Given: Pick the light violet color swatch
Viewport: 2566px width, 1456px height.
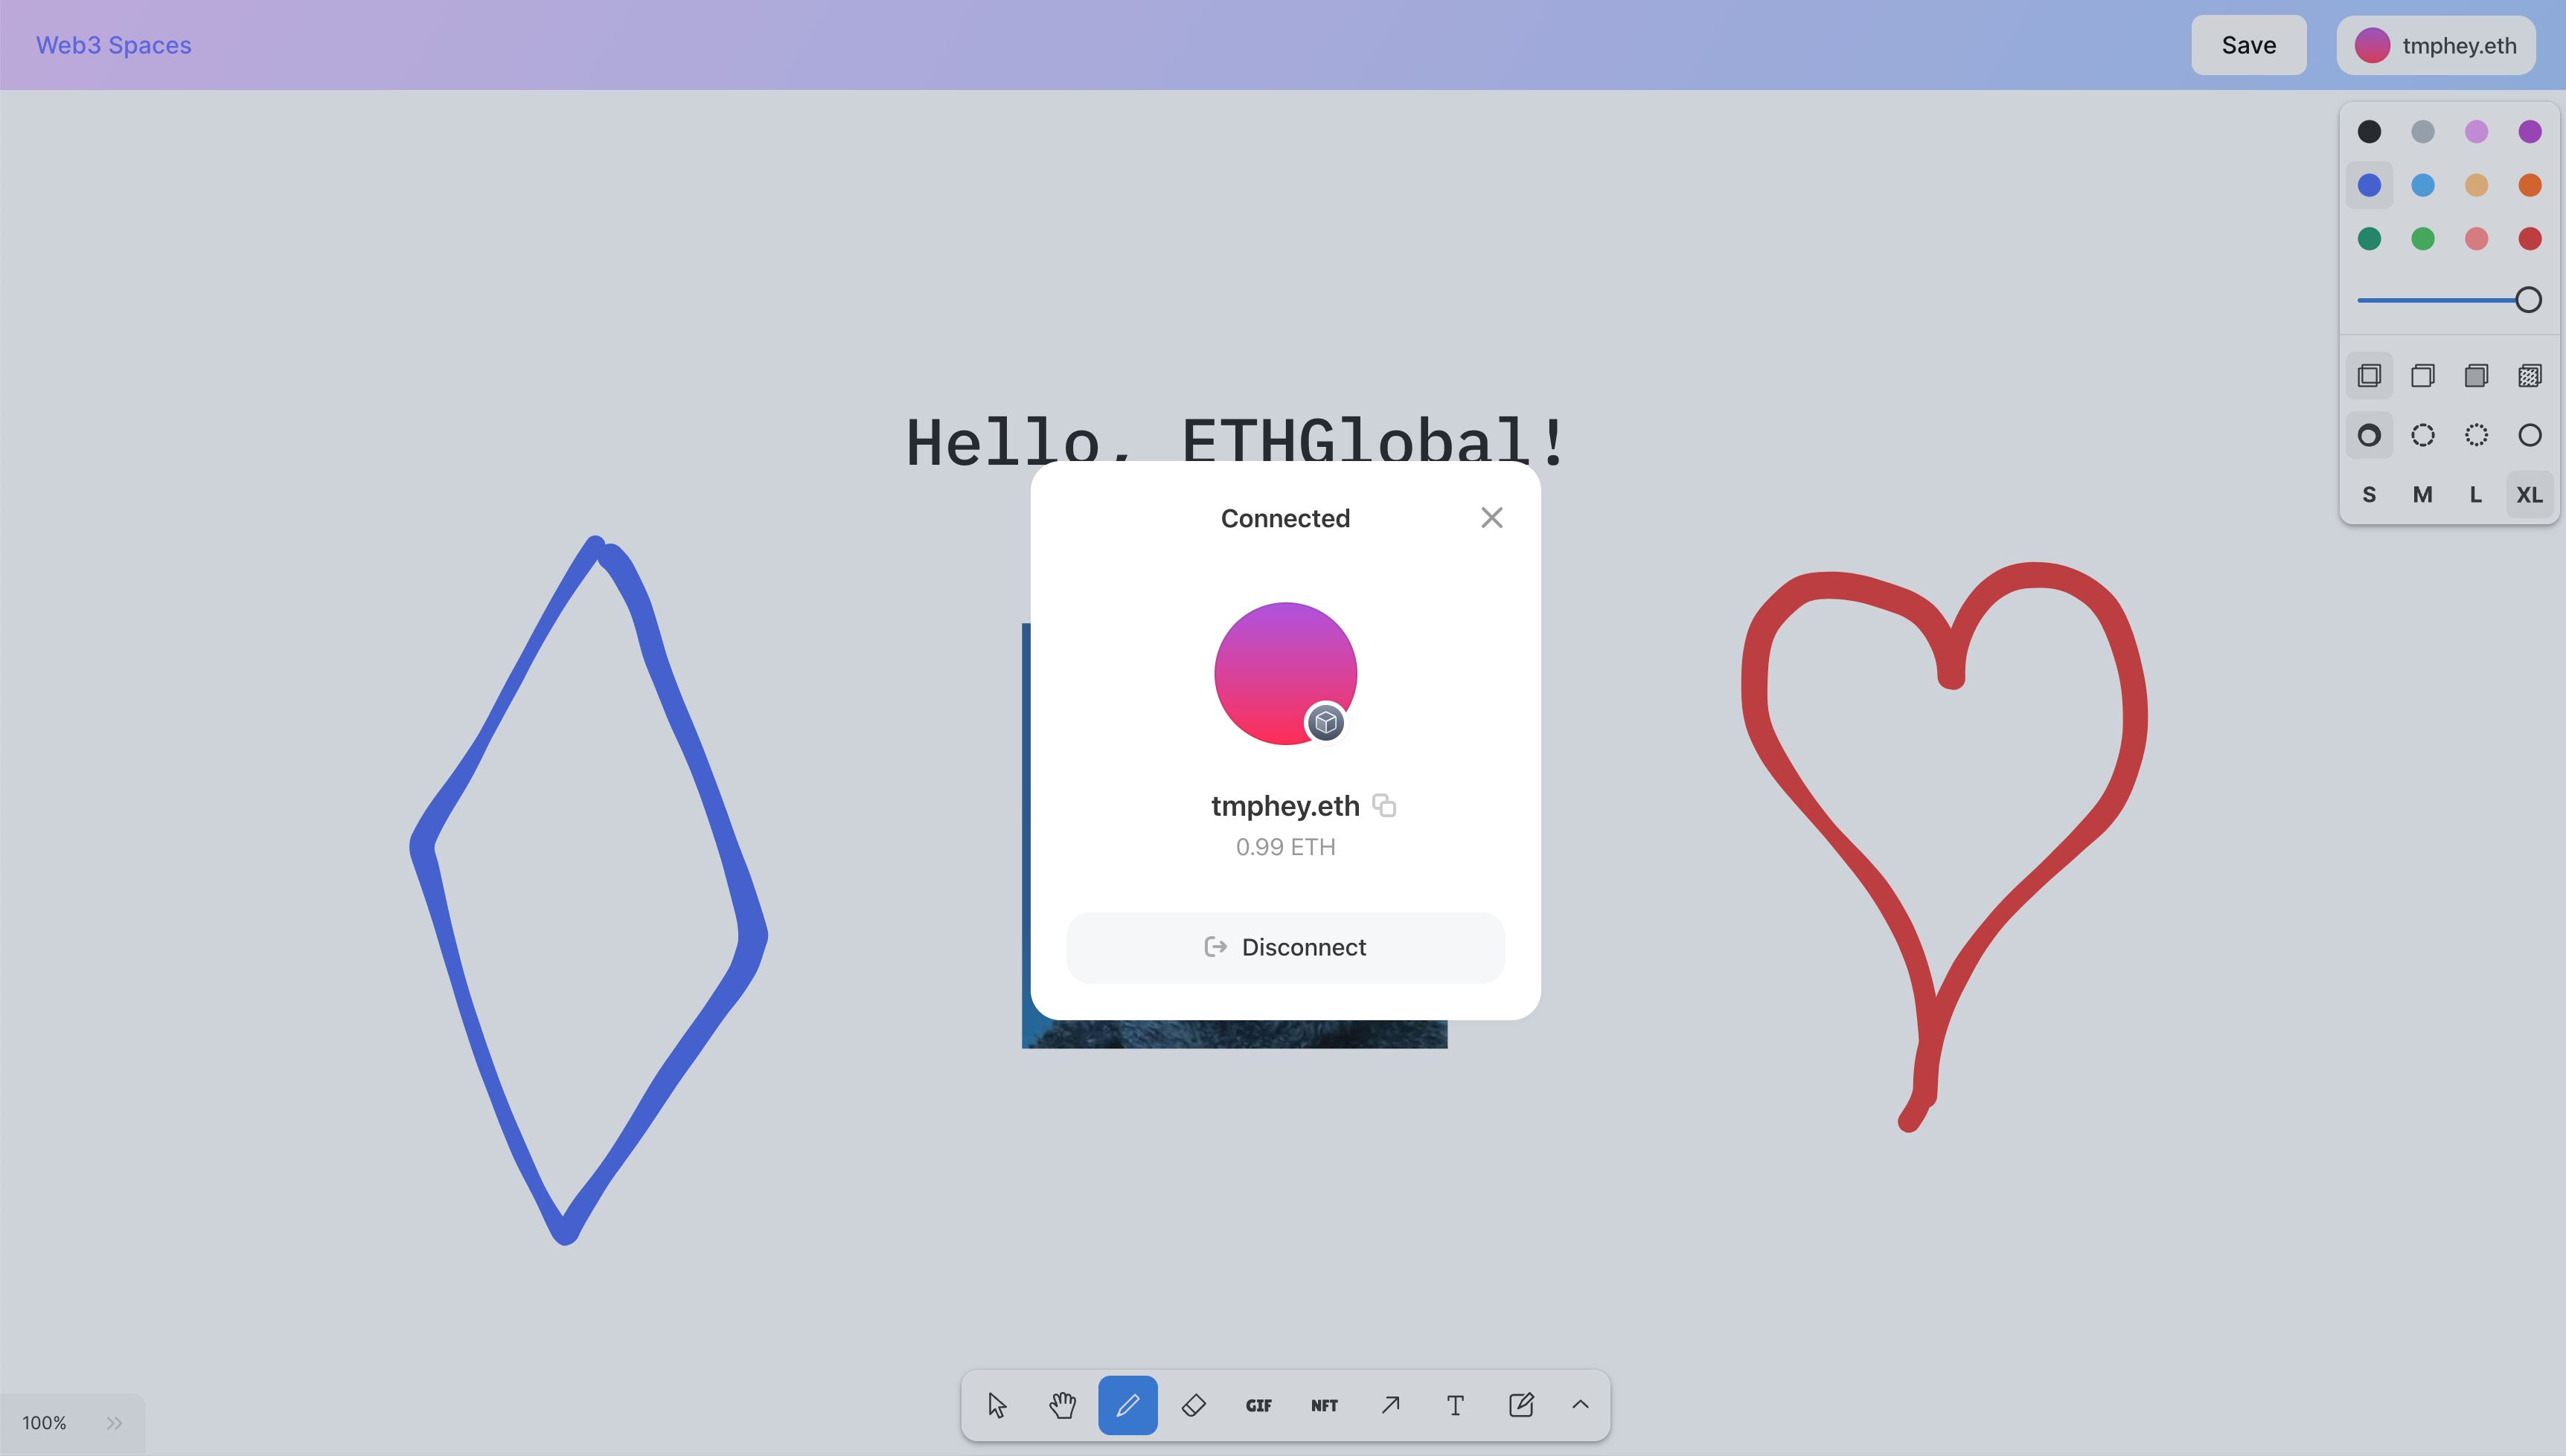Looking at the screenshot, I should pyautogui.click(x=2476, y=131).
